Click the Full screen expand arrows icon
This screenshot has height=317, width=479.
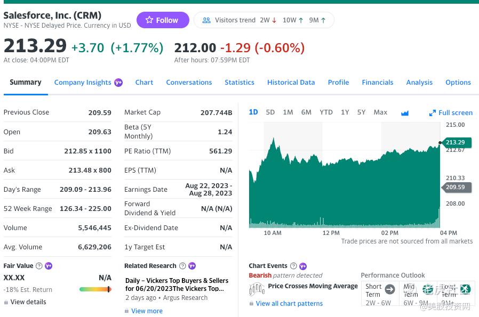433,113
